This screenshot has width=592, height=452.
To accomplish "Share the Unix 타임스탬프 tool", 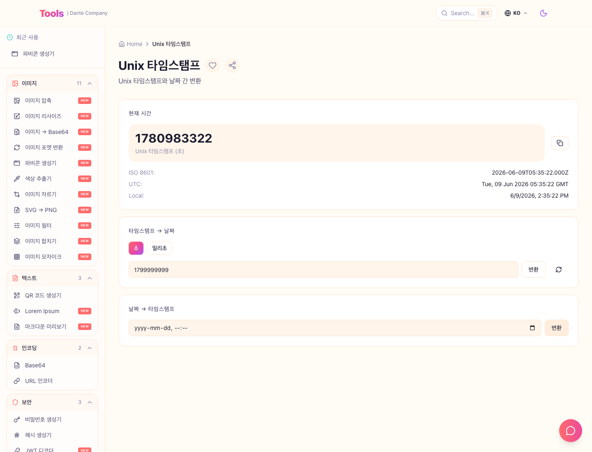I will pos(232,65).
